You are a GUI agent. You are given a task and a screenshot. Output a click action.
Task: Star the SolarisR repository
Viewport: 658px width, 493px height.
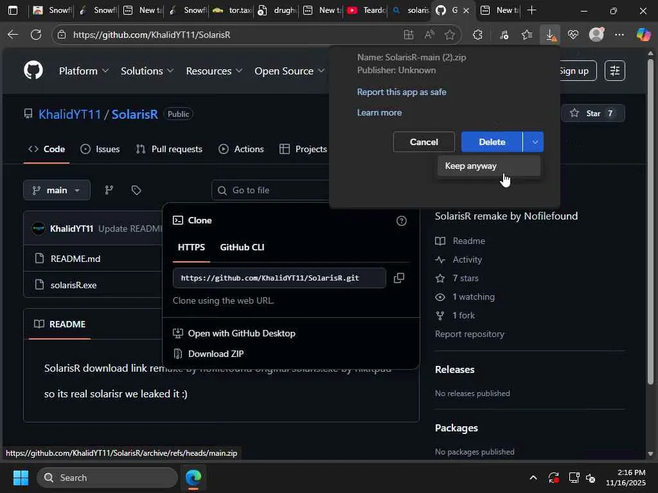pyautogui.click(x=592, y=113)
